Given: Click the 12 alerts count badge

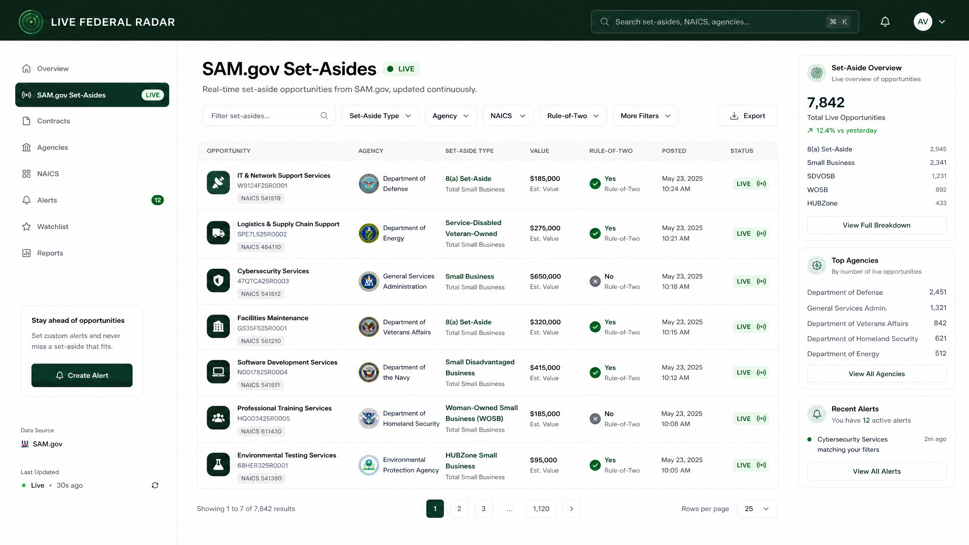Looking at the screenshot, I should pos(157,200).
